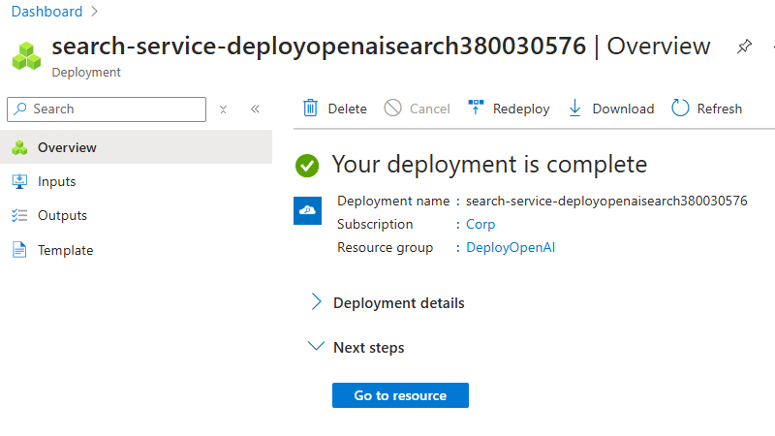Click the Delete toolbar label
The height and width of the screenshot is (436, 775).
point(348,109)
